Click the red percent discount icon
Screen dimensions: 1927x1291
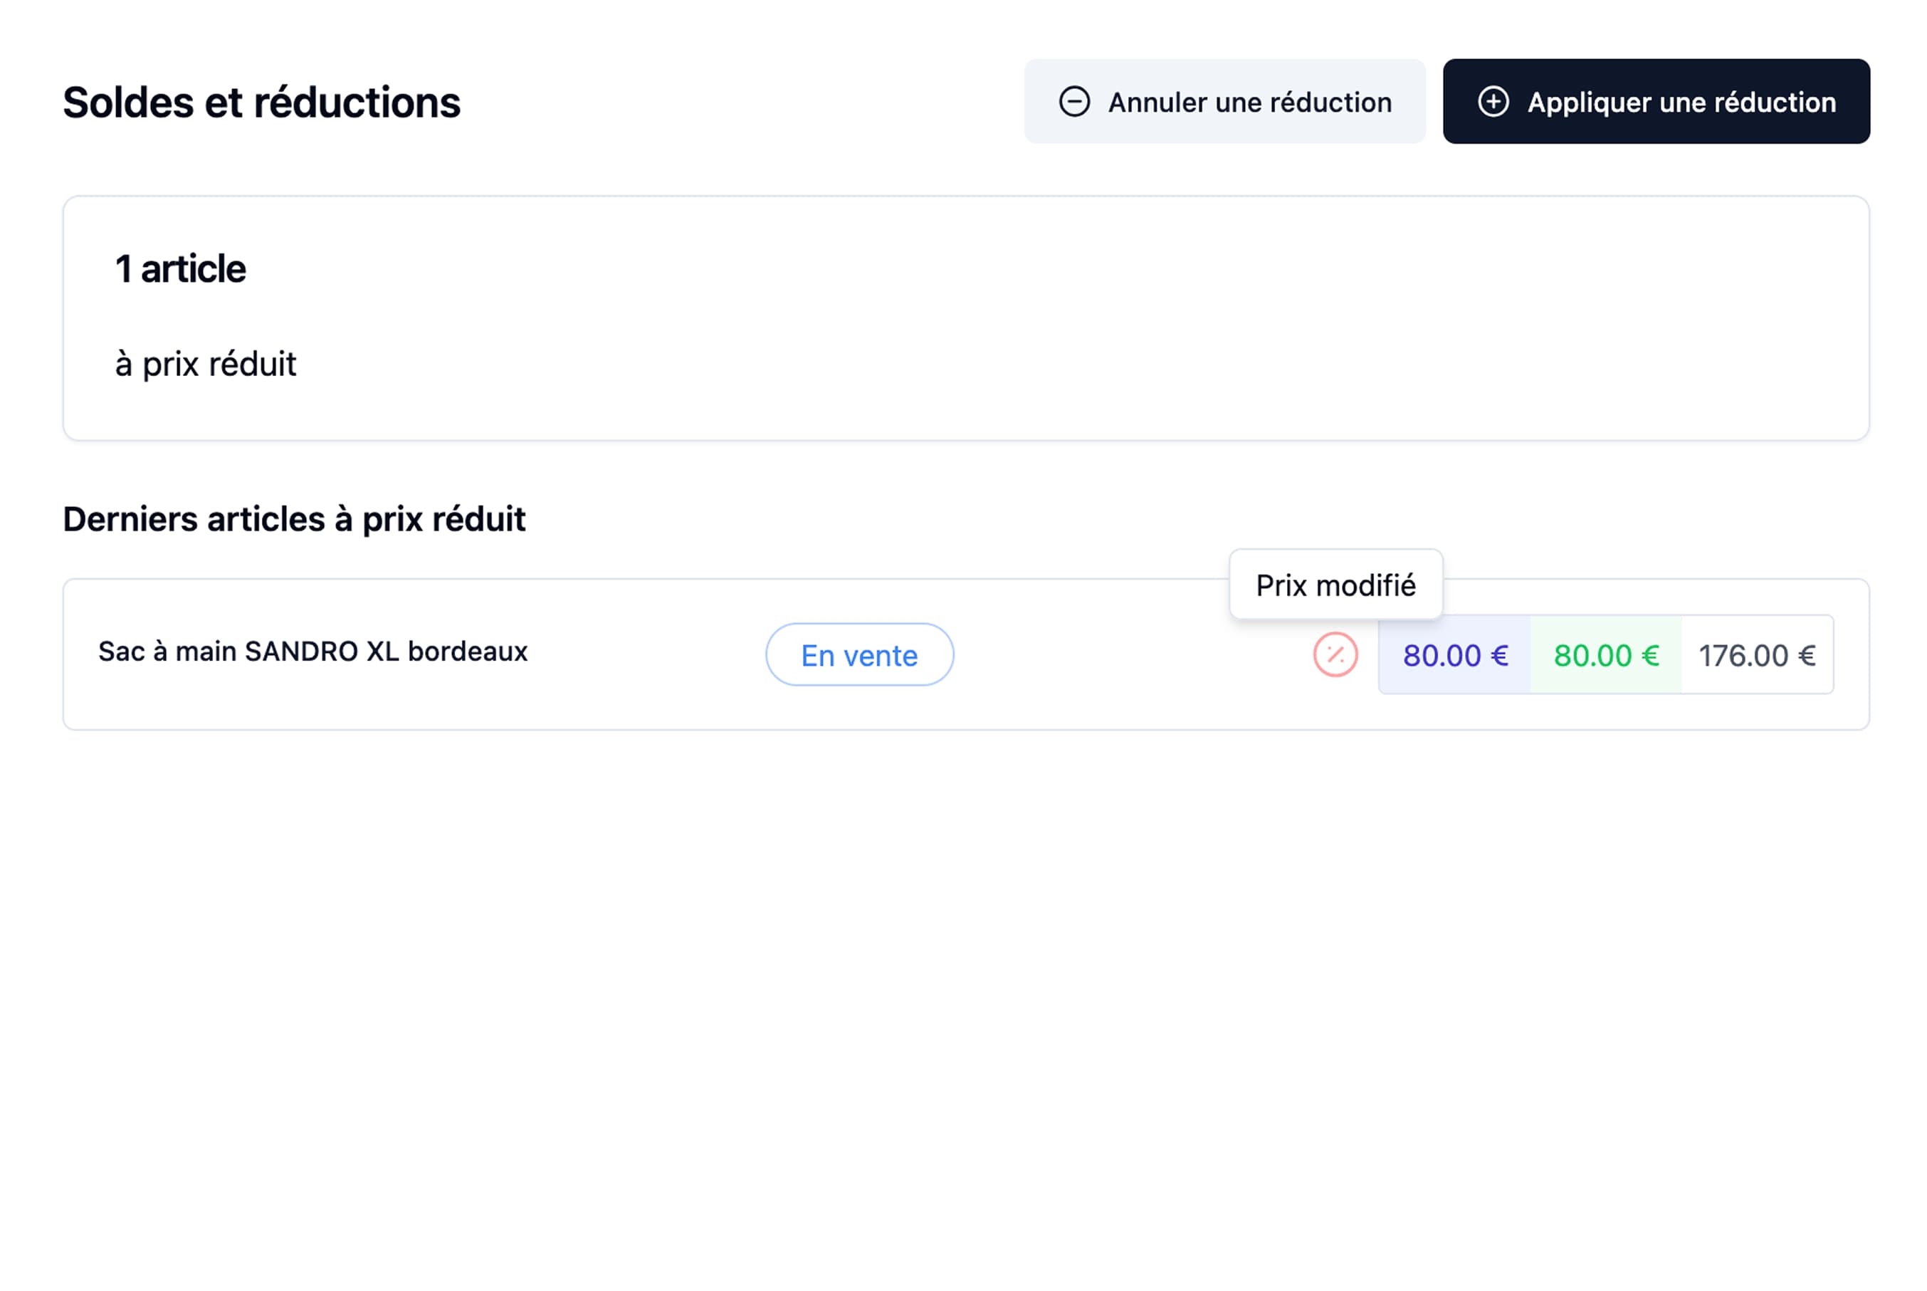point(1334,654)
